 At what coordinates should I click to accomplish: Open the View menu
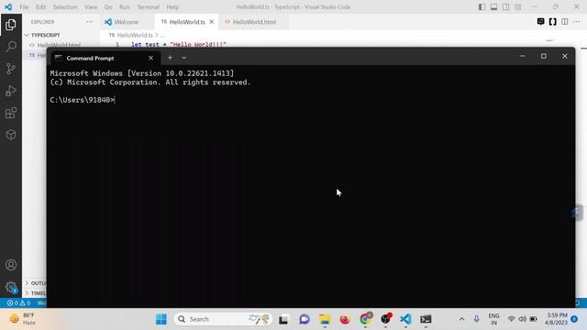click(91, 7)
